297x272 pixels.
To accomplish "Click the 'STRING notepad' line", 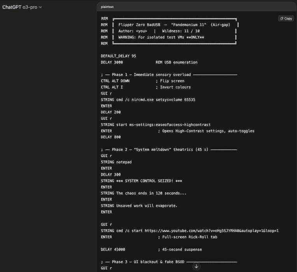I will point(116,162).
